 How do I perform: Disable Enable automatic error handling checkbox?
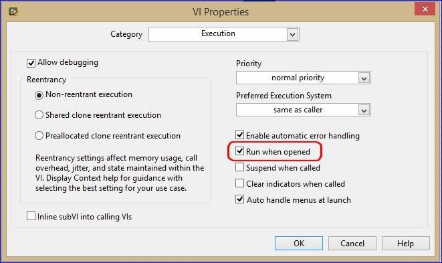point(239,135)
